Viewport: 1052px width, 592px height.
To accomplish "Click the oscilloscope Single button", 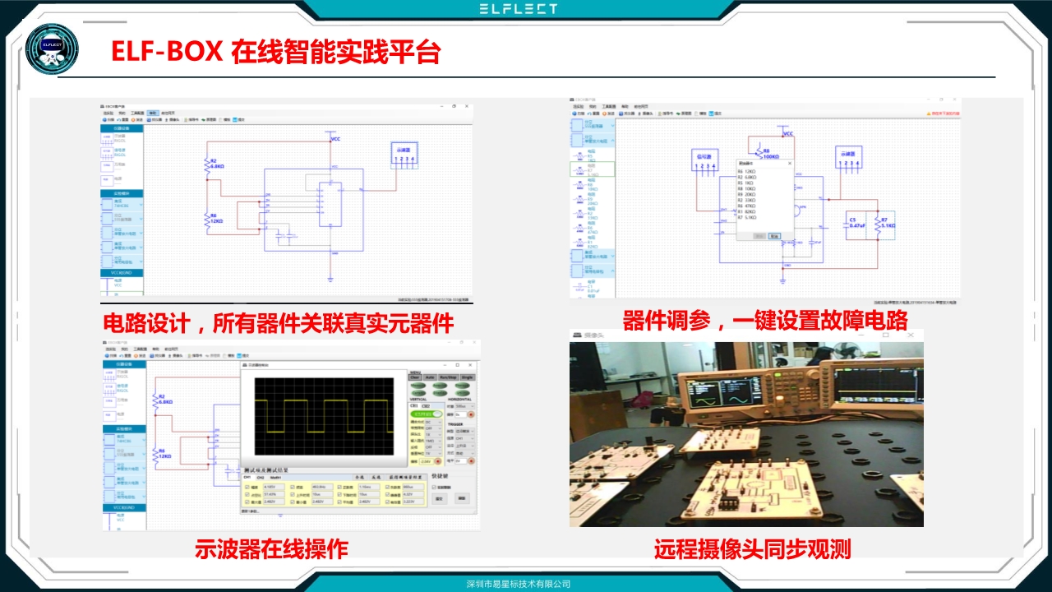I will [x=467, y=377].
